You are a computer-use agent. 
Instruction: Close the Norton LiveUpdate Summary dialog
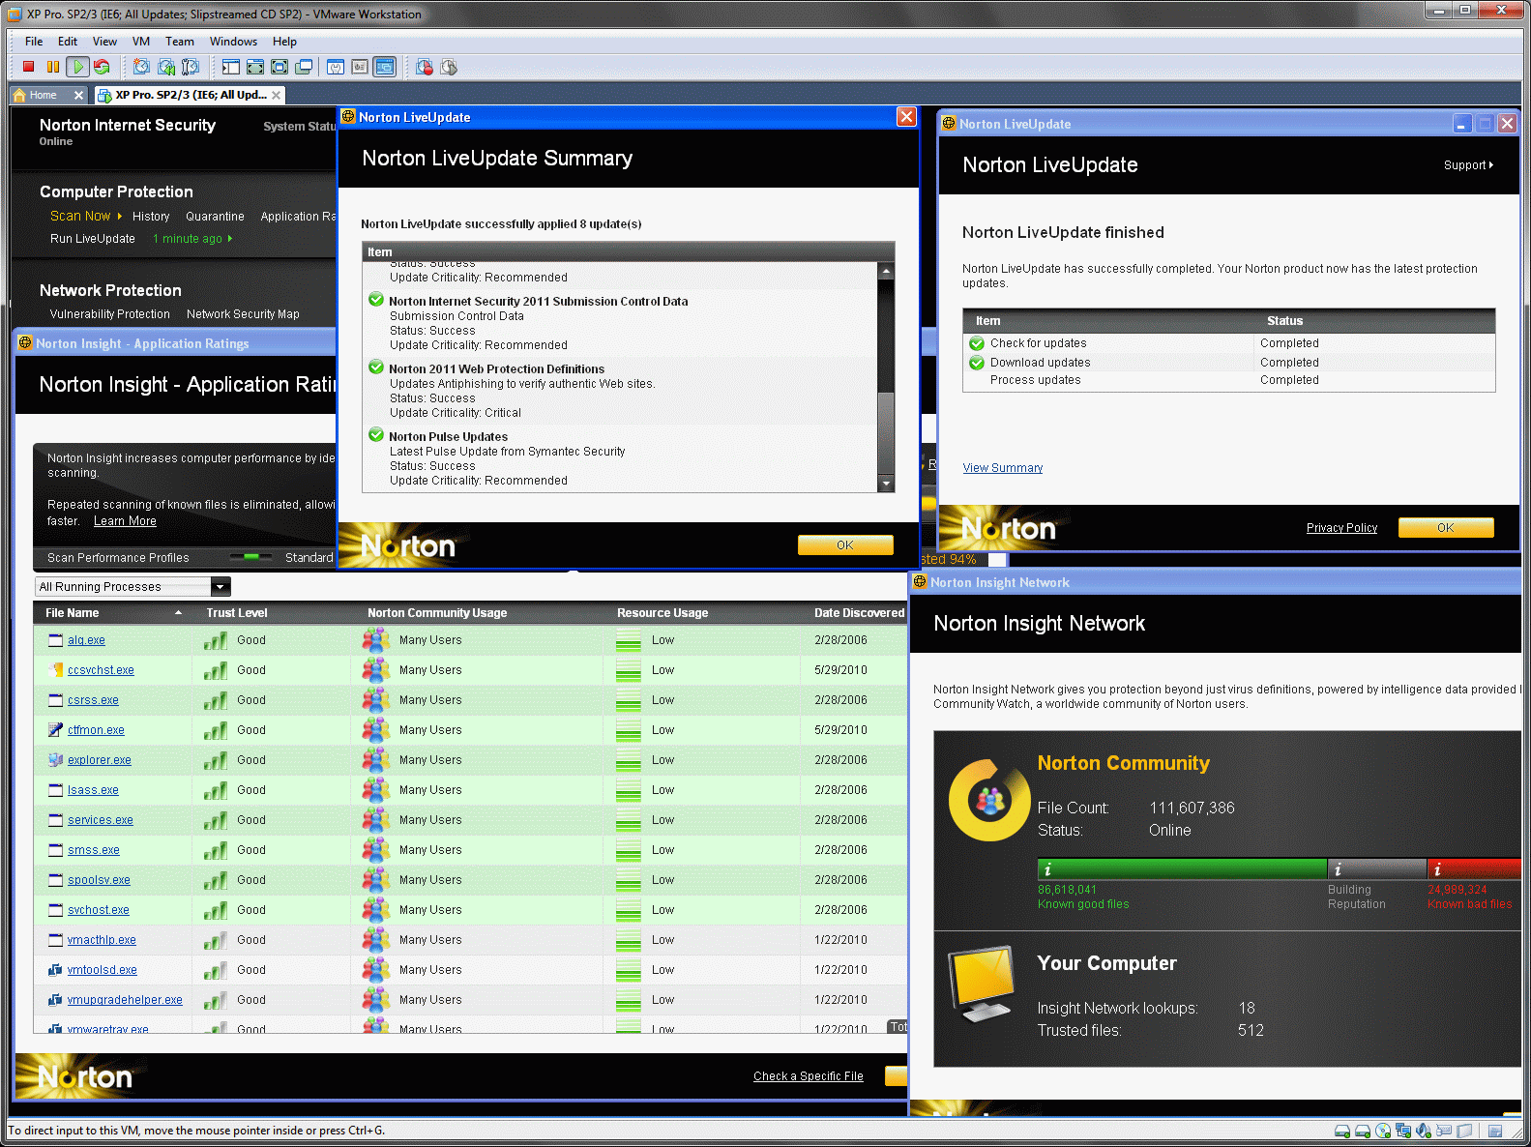click(x=906, y=116)
